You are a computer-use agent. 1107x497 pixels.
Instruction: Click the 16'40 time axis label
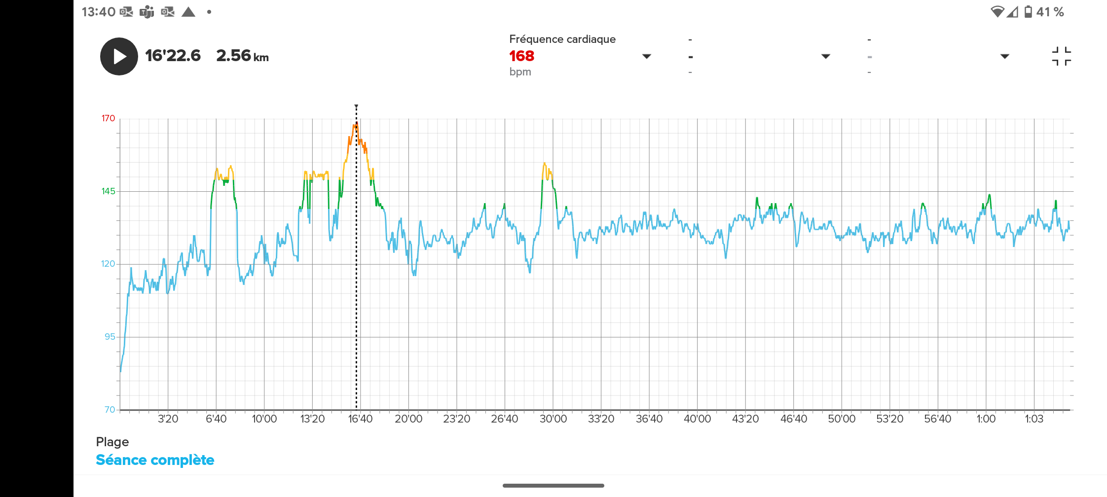(x=361, y=419)
